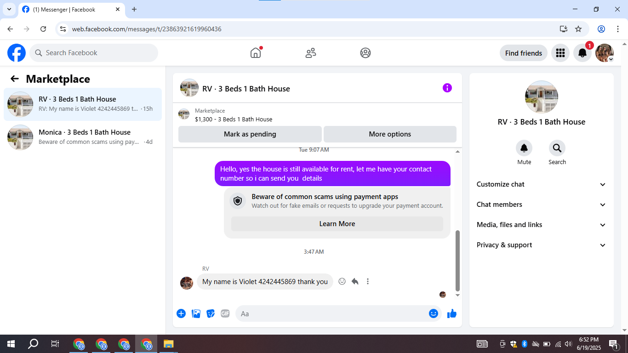This screenshot has height=353, width=628.
Task: React to Violet's message with emoji icon
Action: pos(342,281)
